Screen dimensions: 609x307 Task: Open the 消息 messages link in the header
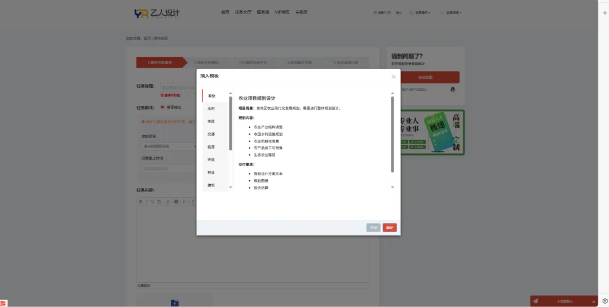click(382, 13)
